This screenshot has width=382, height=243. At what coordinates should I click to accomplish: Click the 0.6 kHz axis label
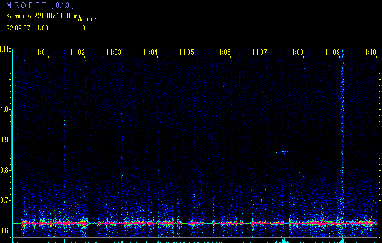tap(5, 231)
